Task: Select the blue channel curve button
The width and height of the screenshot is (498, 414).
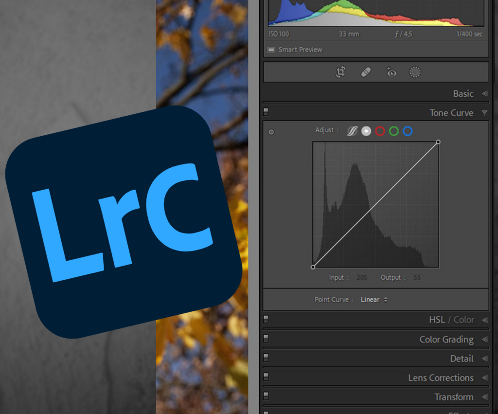Action: (x=407, y=131)
